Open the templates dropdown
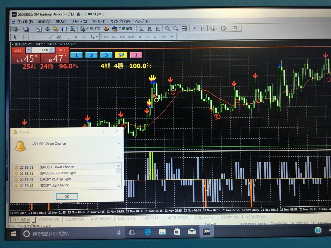Screen dimensions: 331x248 pyautogui.click(x=236, y=28)
